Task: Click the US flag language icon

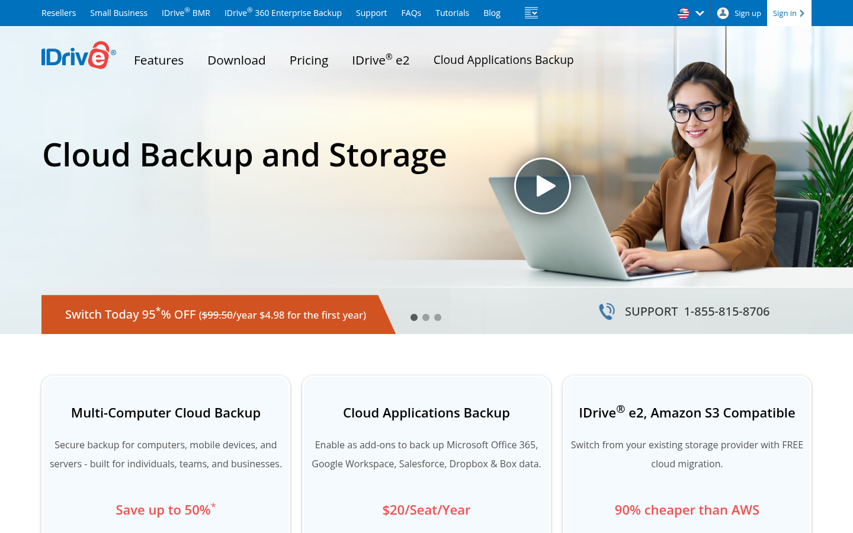Action: click(x=683, y=13)
